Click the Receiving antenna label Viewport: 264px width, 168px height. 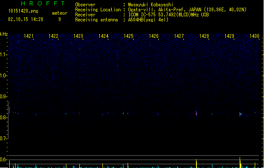(x=97, y=20)
